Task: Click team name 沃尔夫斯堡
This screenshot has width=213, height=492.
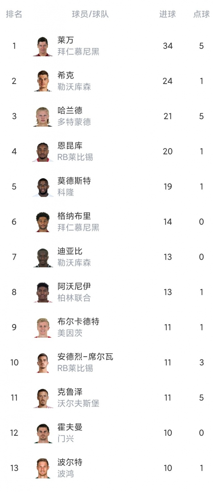Action: 78,403
